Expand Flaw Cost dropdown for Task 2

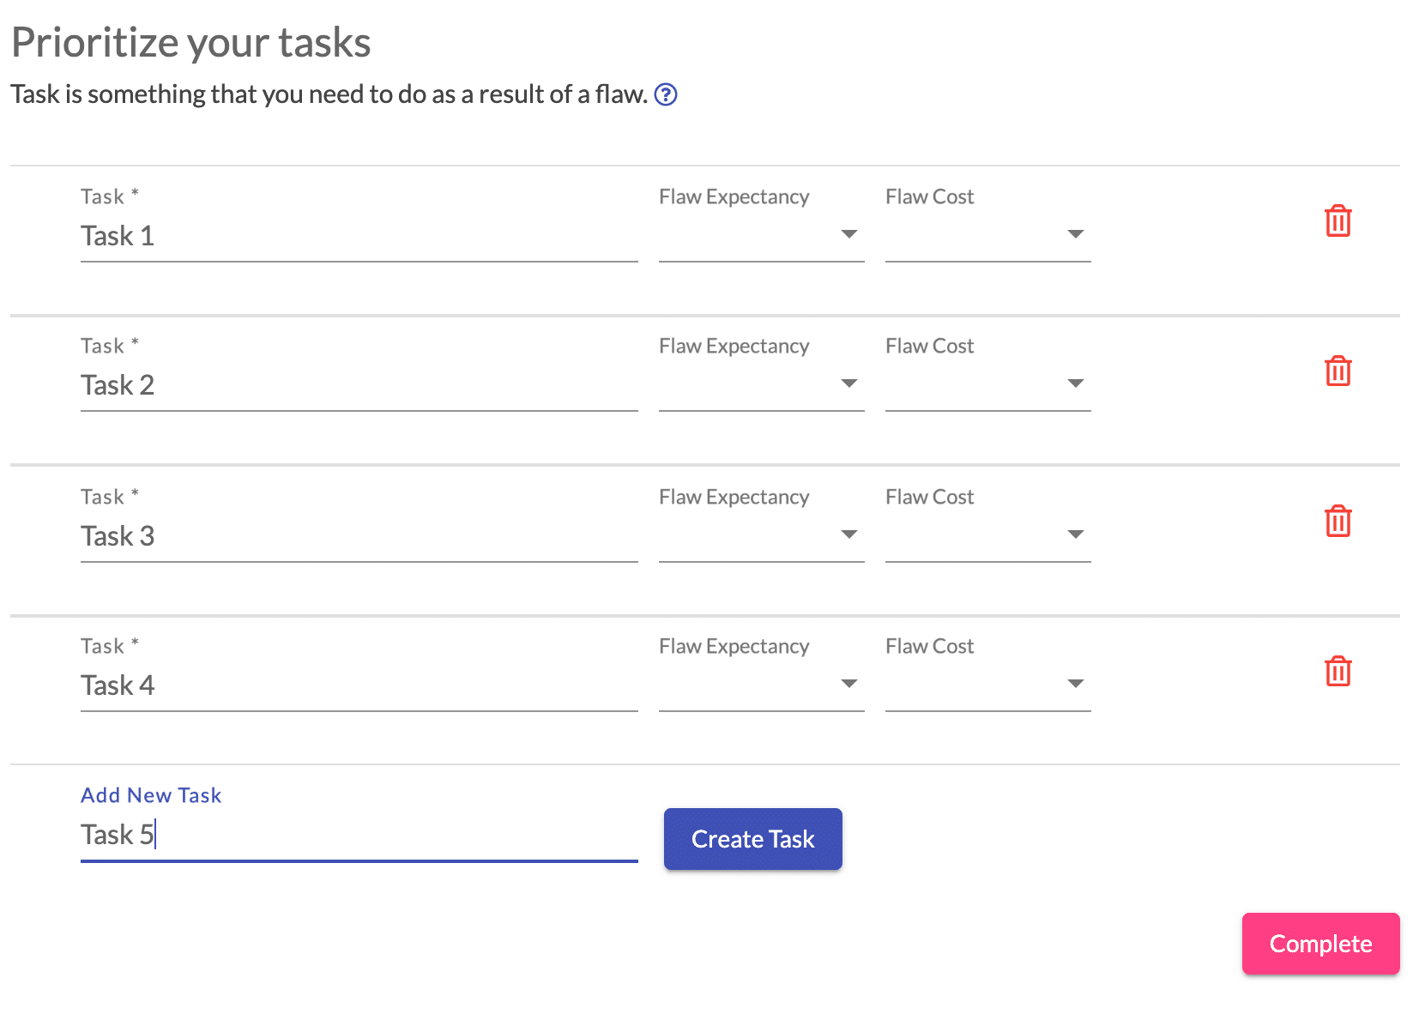[987, 384]
